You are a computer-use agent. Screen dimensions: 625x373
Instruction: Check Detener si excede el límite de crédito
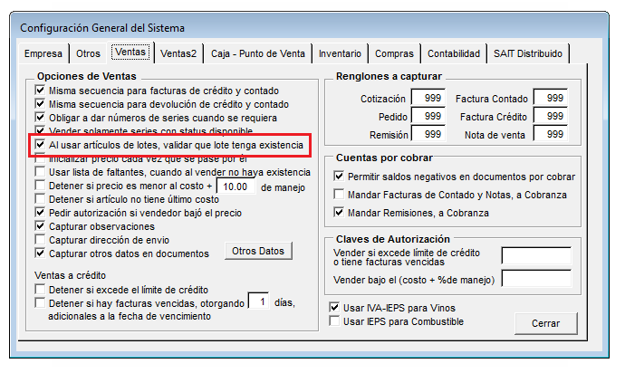(40, 290)
